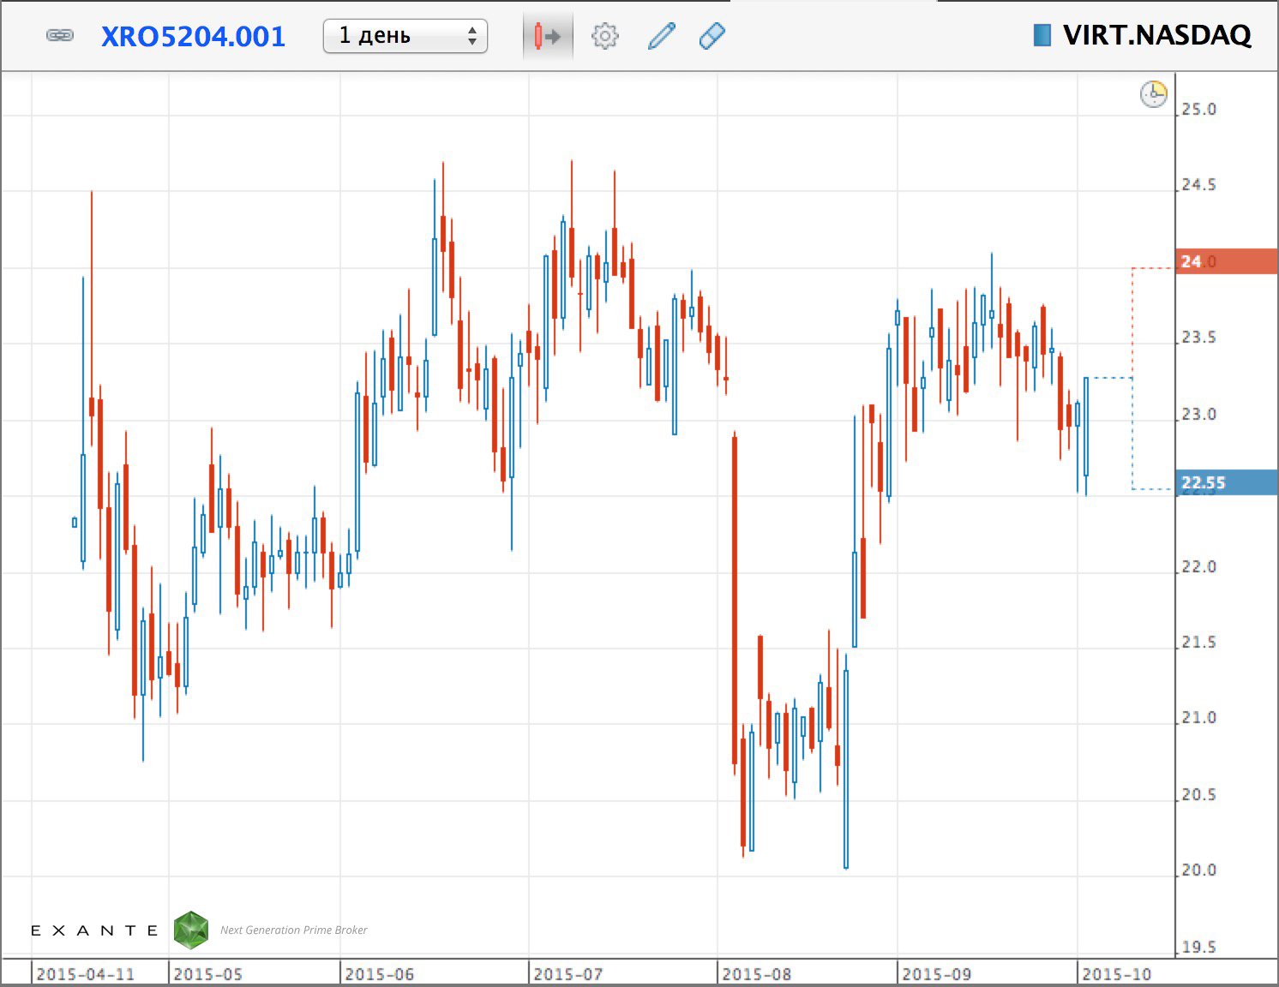1279x987 pixels.
Task: Click the green EXANTE gem logo
Action: (x=191, y=930)
